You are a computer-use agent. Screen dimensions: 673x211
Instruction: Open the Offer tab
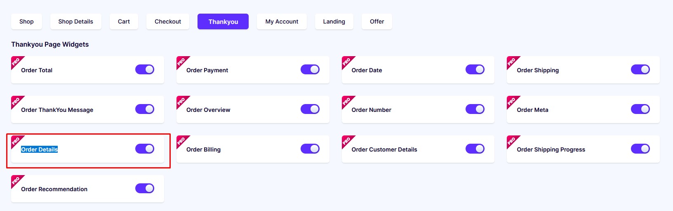click(x=377, y=21)
